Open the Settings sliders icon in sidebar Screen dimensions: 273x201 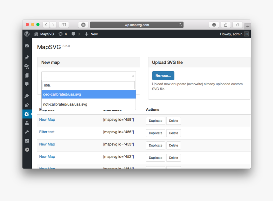(x=27, y=141)
